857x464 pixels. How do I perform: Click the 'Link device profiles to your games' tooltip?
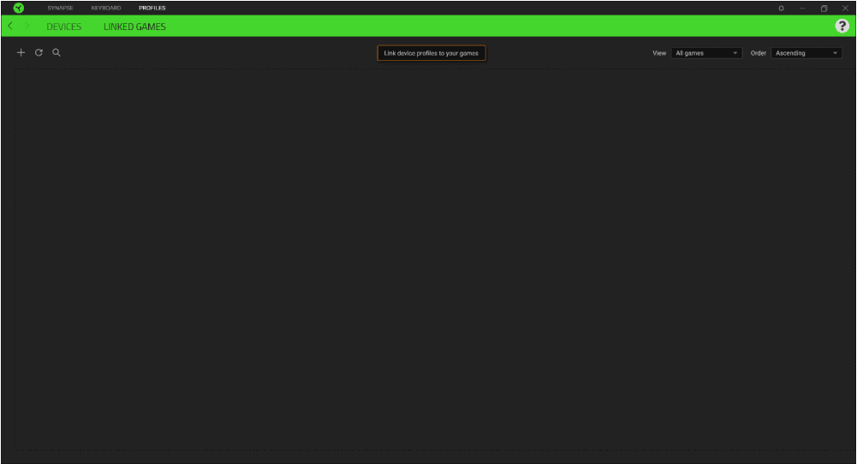431,53
